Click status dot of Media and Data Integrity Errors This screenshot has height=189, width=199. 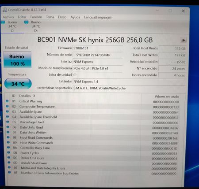[9, 167]
